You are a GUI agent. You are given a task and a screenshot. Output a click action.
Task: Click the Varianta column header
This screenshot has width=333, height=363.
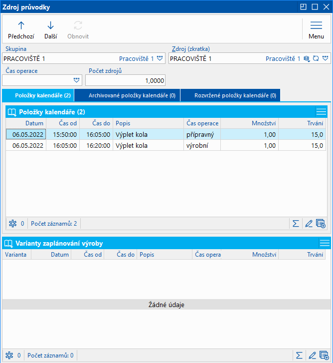[16, 255]
